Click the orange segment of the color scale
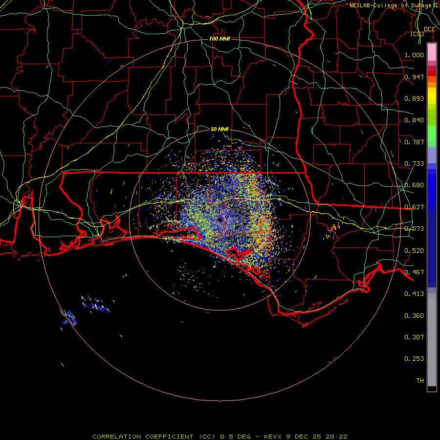 [x=432, y=85]
